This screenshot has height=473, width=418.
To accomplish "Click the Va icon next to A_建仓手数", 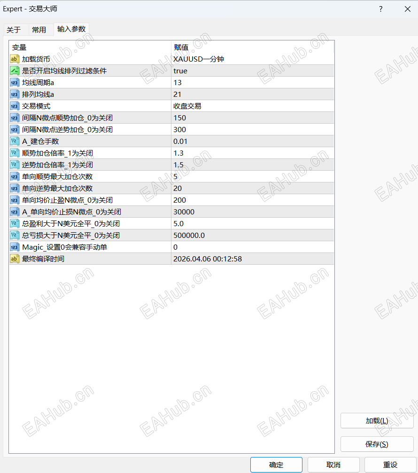I will pos(15,141).
